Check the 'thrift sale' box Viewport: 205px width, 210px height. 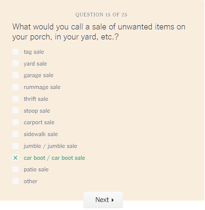tap(15, 99)
